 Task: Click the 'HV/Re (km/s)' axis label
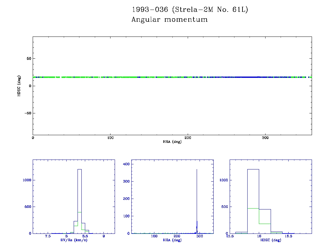click(74, 240)
